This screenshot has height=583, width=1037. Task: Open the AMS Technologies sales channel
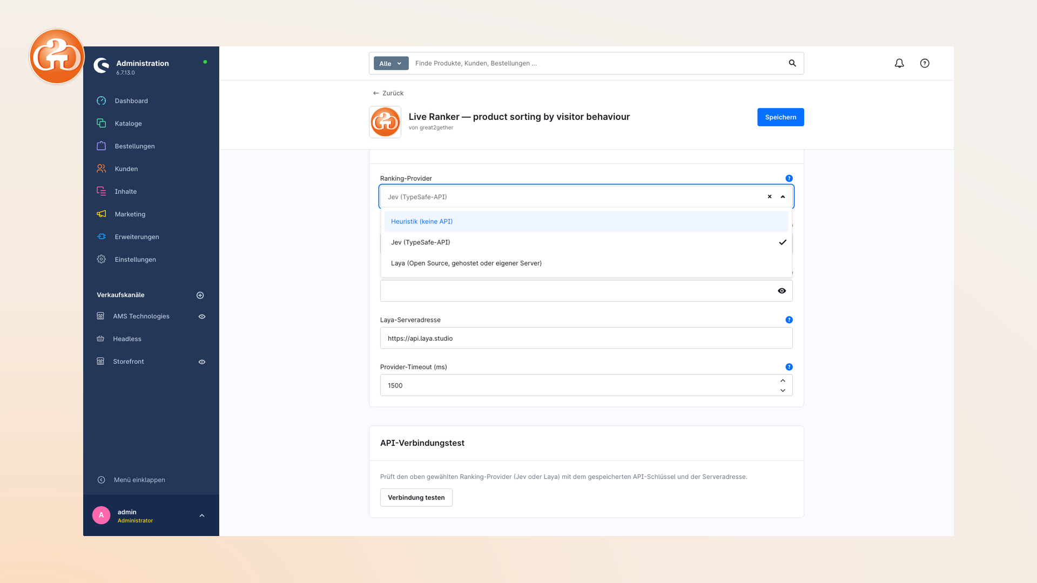(x=141, y=316)
